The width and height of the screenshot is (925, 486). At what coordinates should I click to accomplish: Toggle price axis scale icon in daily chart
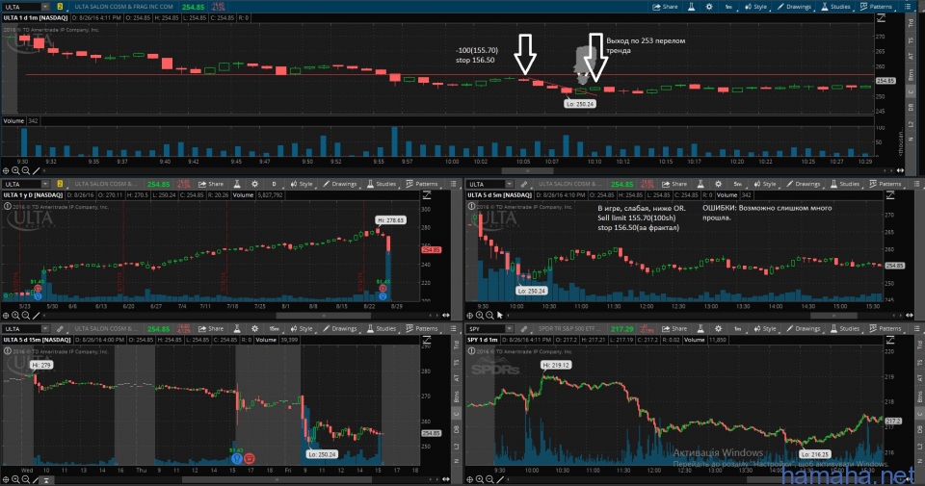427,195
